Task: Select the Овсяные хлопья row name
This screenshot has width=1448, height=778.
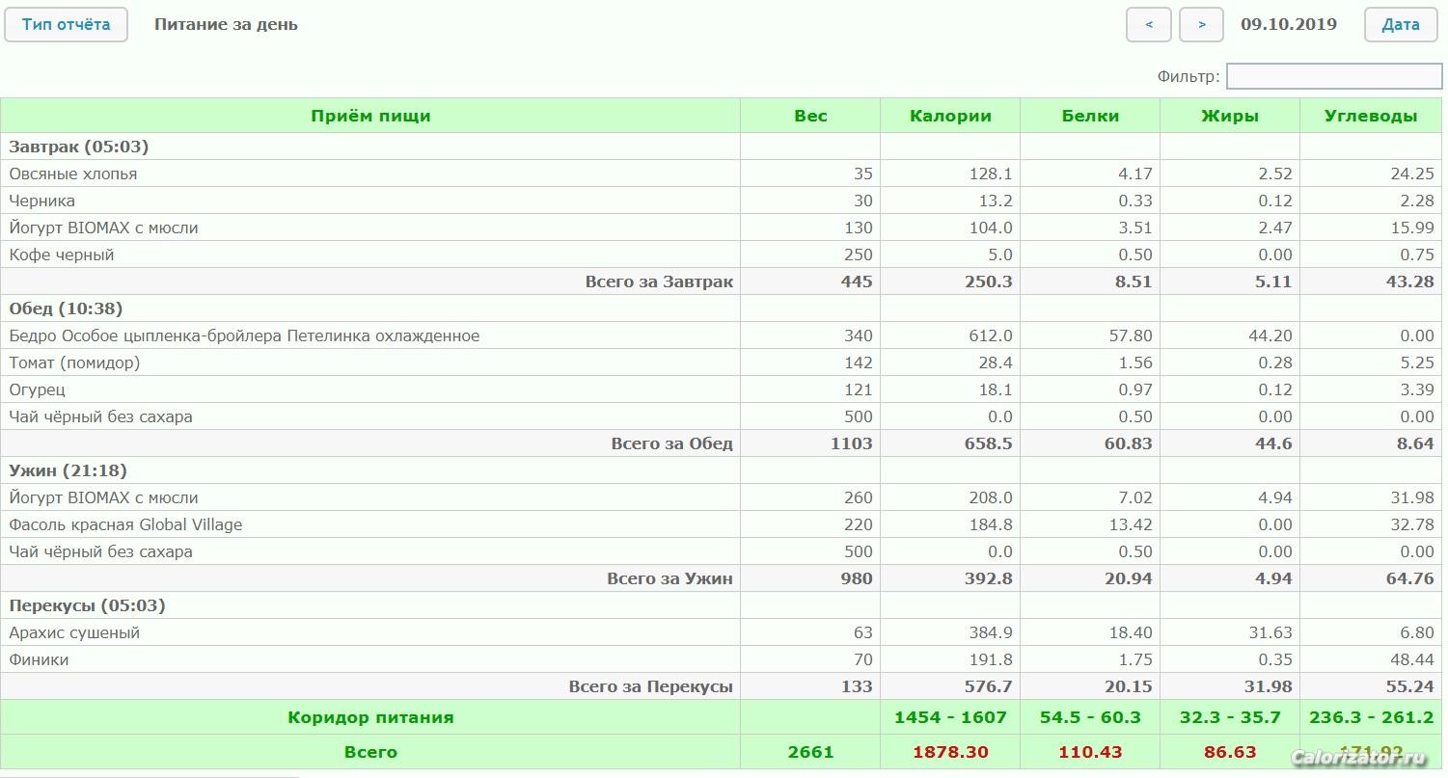Action: click(x=73, y=174)
